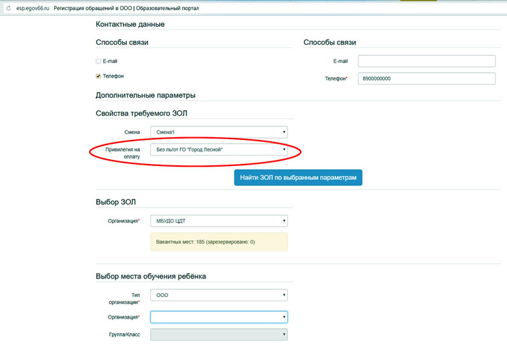Image resolution: width=507 pixels, height=352 pixels.
Task: Click into the E-mail input field
Action: 427,61
